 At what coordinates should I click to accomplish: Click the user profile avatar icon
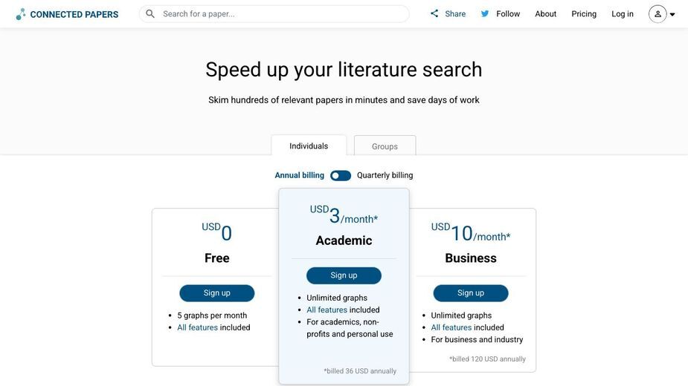click(x=658, y=14)
